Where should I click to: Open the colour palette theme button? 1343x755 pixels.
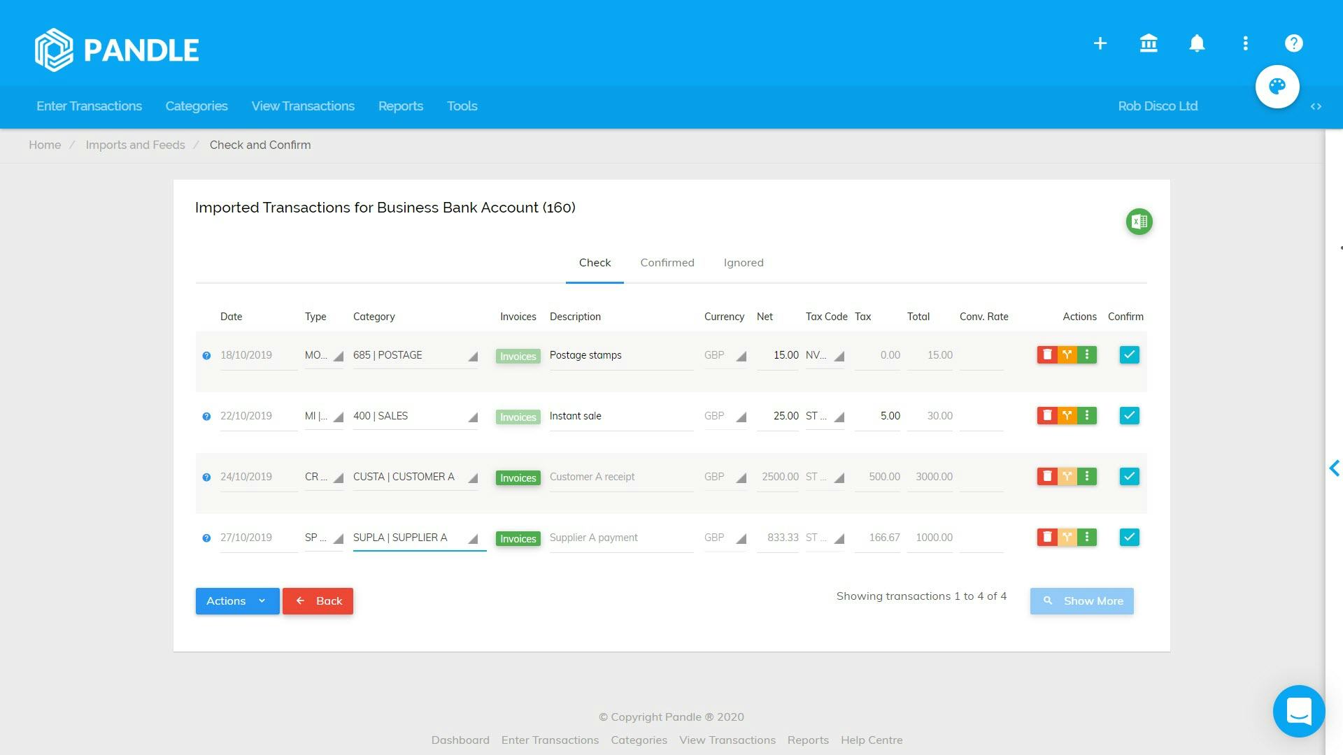coord(1277,87)
